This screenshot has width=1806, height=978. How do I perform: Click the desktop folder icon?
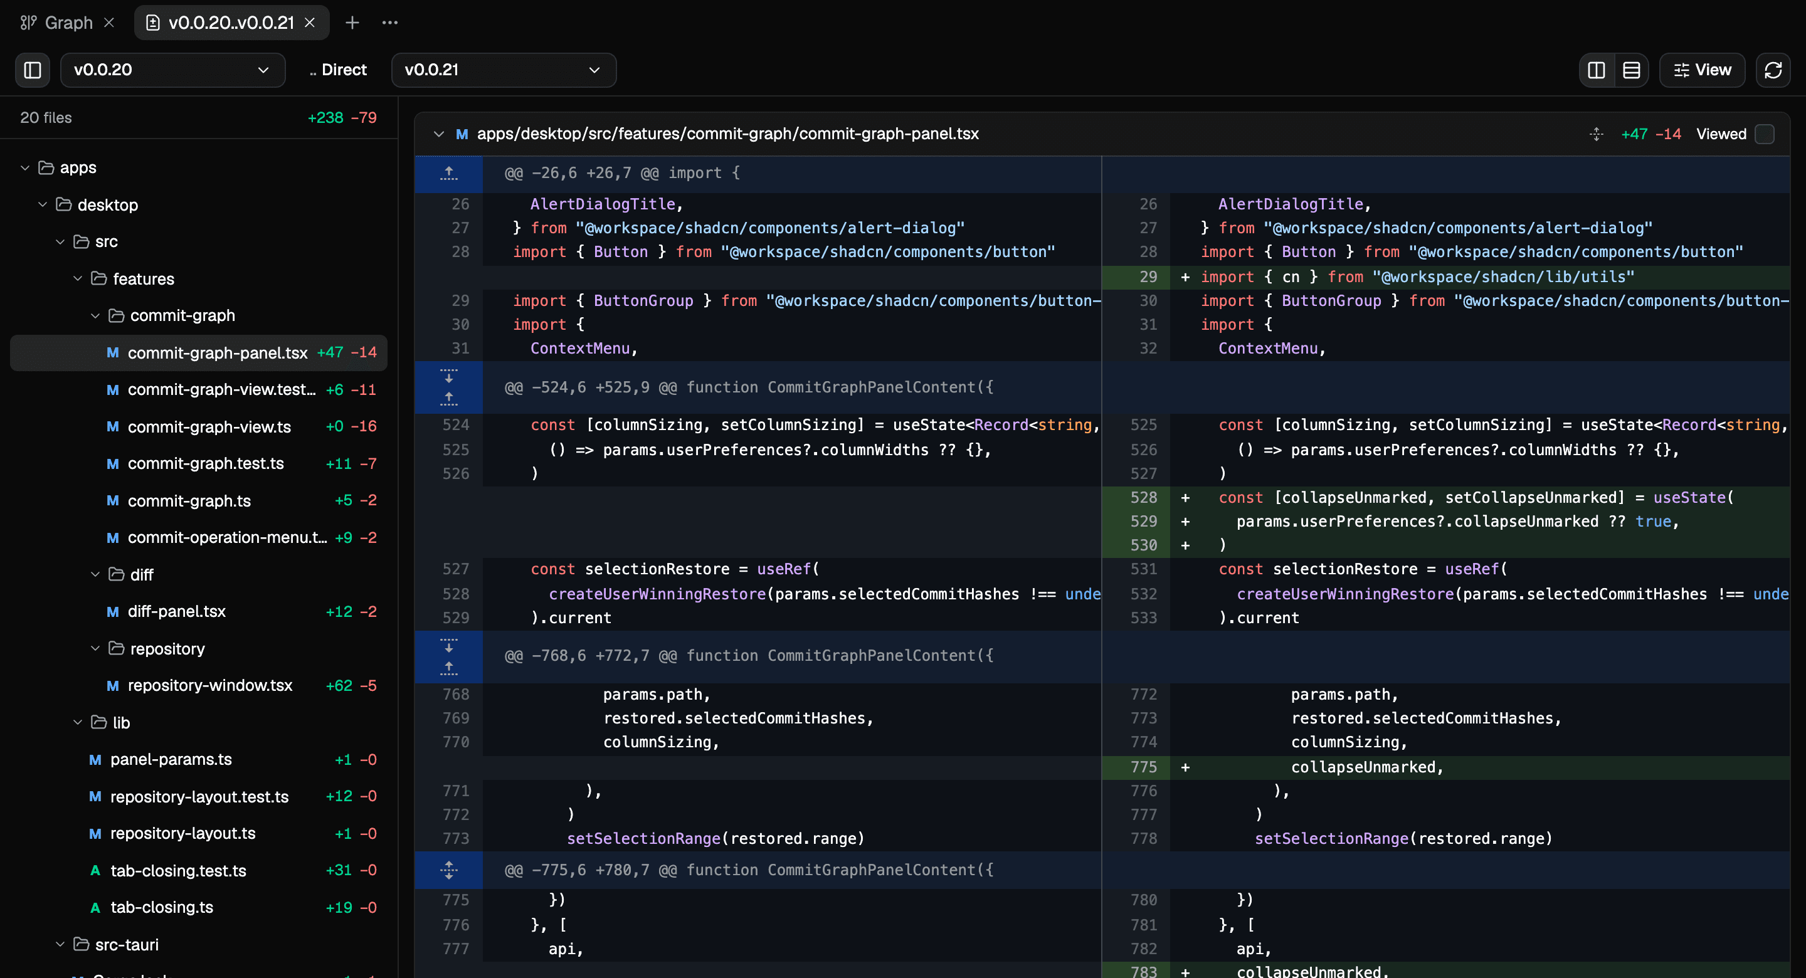[x=64, y=205]
